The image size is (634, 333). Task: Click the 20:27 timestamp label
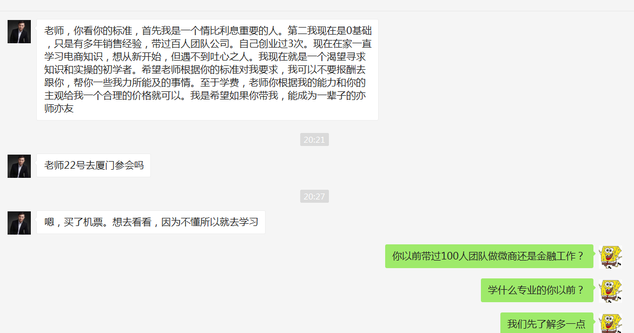click(x=314, y=196)
